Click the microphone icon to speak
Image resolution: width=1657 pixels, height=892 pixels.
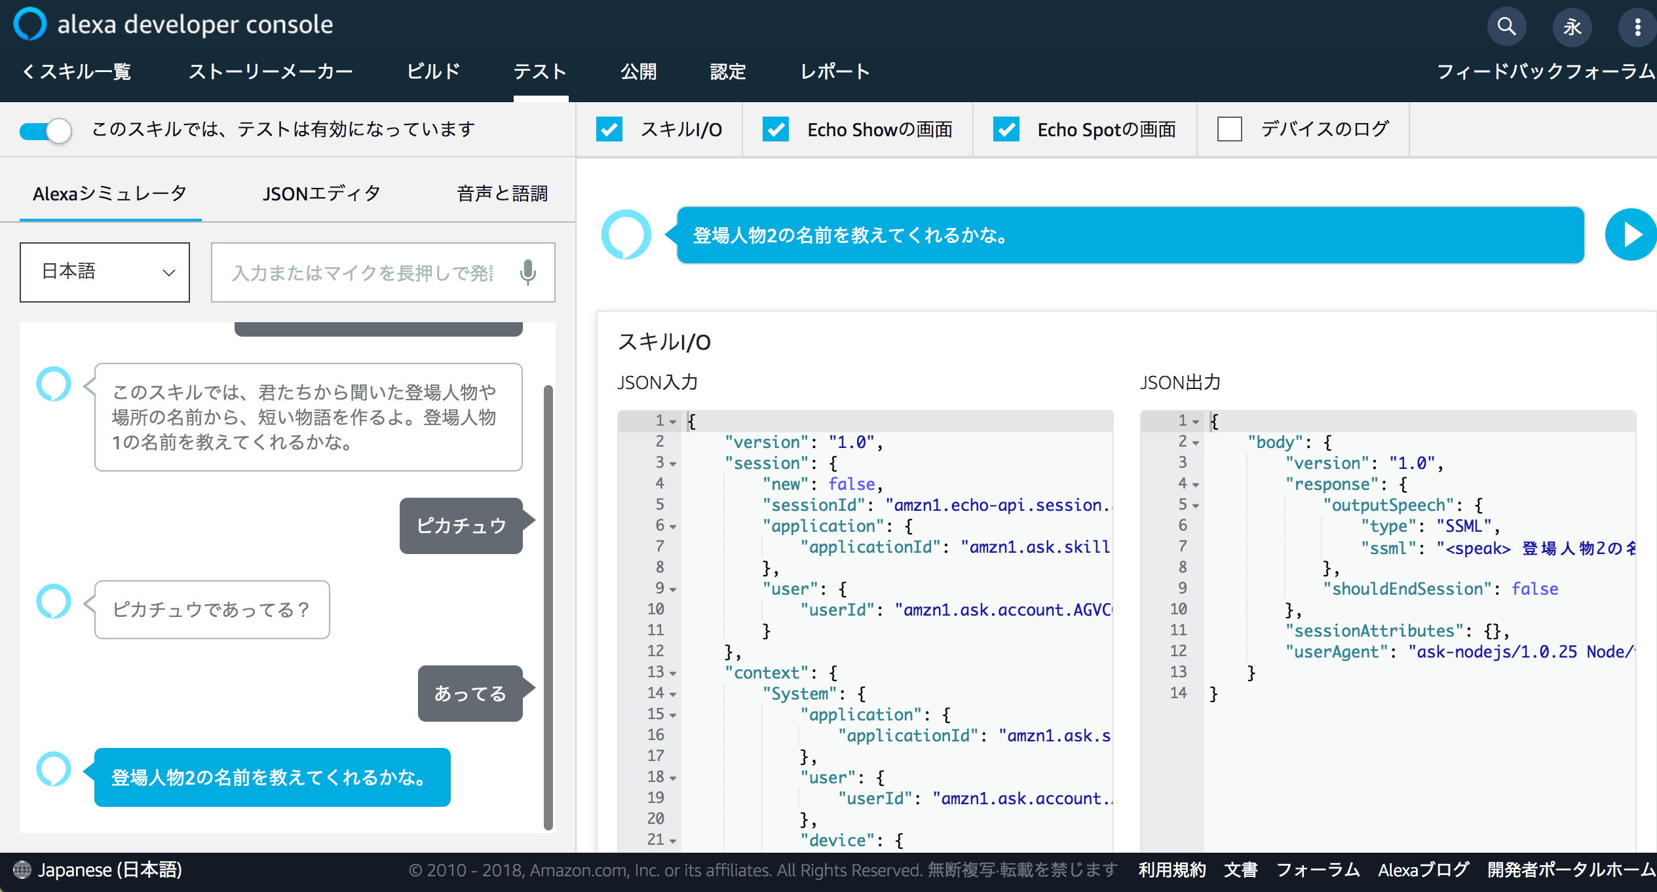point(527,272)
